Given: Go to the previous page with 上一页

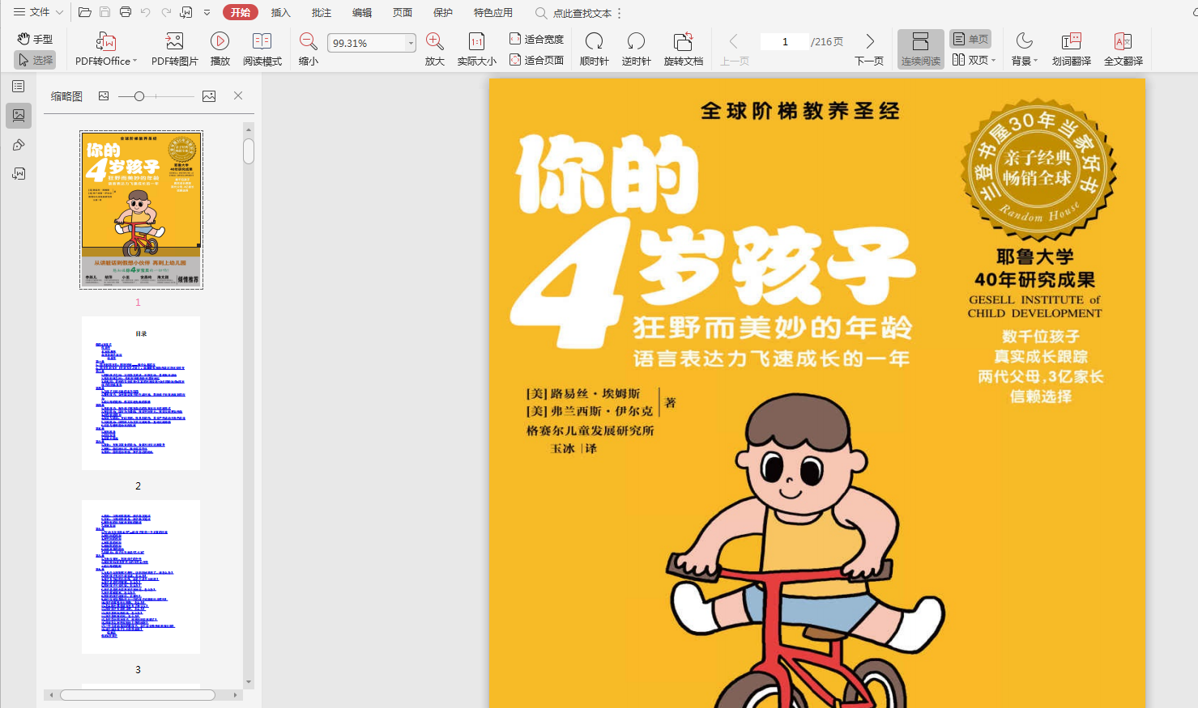Looking at the screenshot, I should (734, 49).
